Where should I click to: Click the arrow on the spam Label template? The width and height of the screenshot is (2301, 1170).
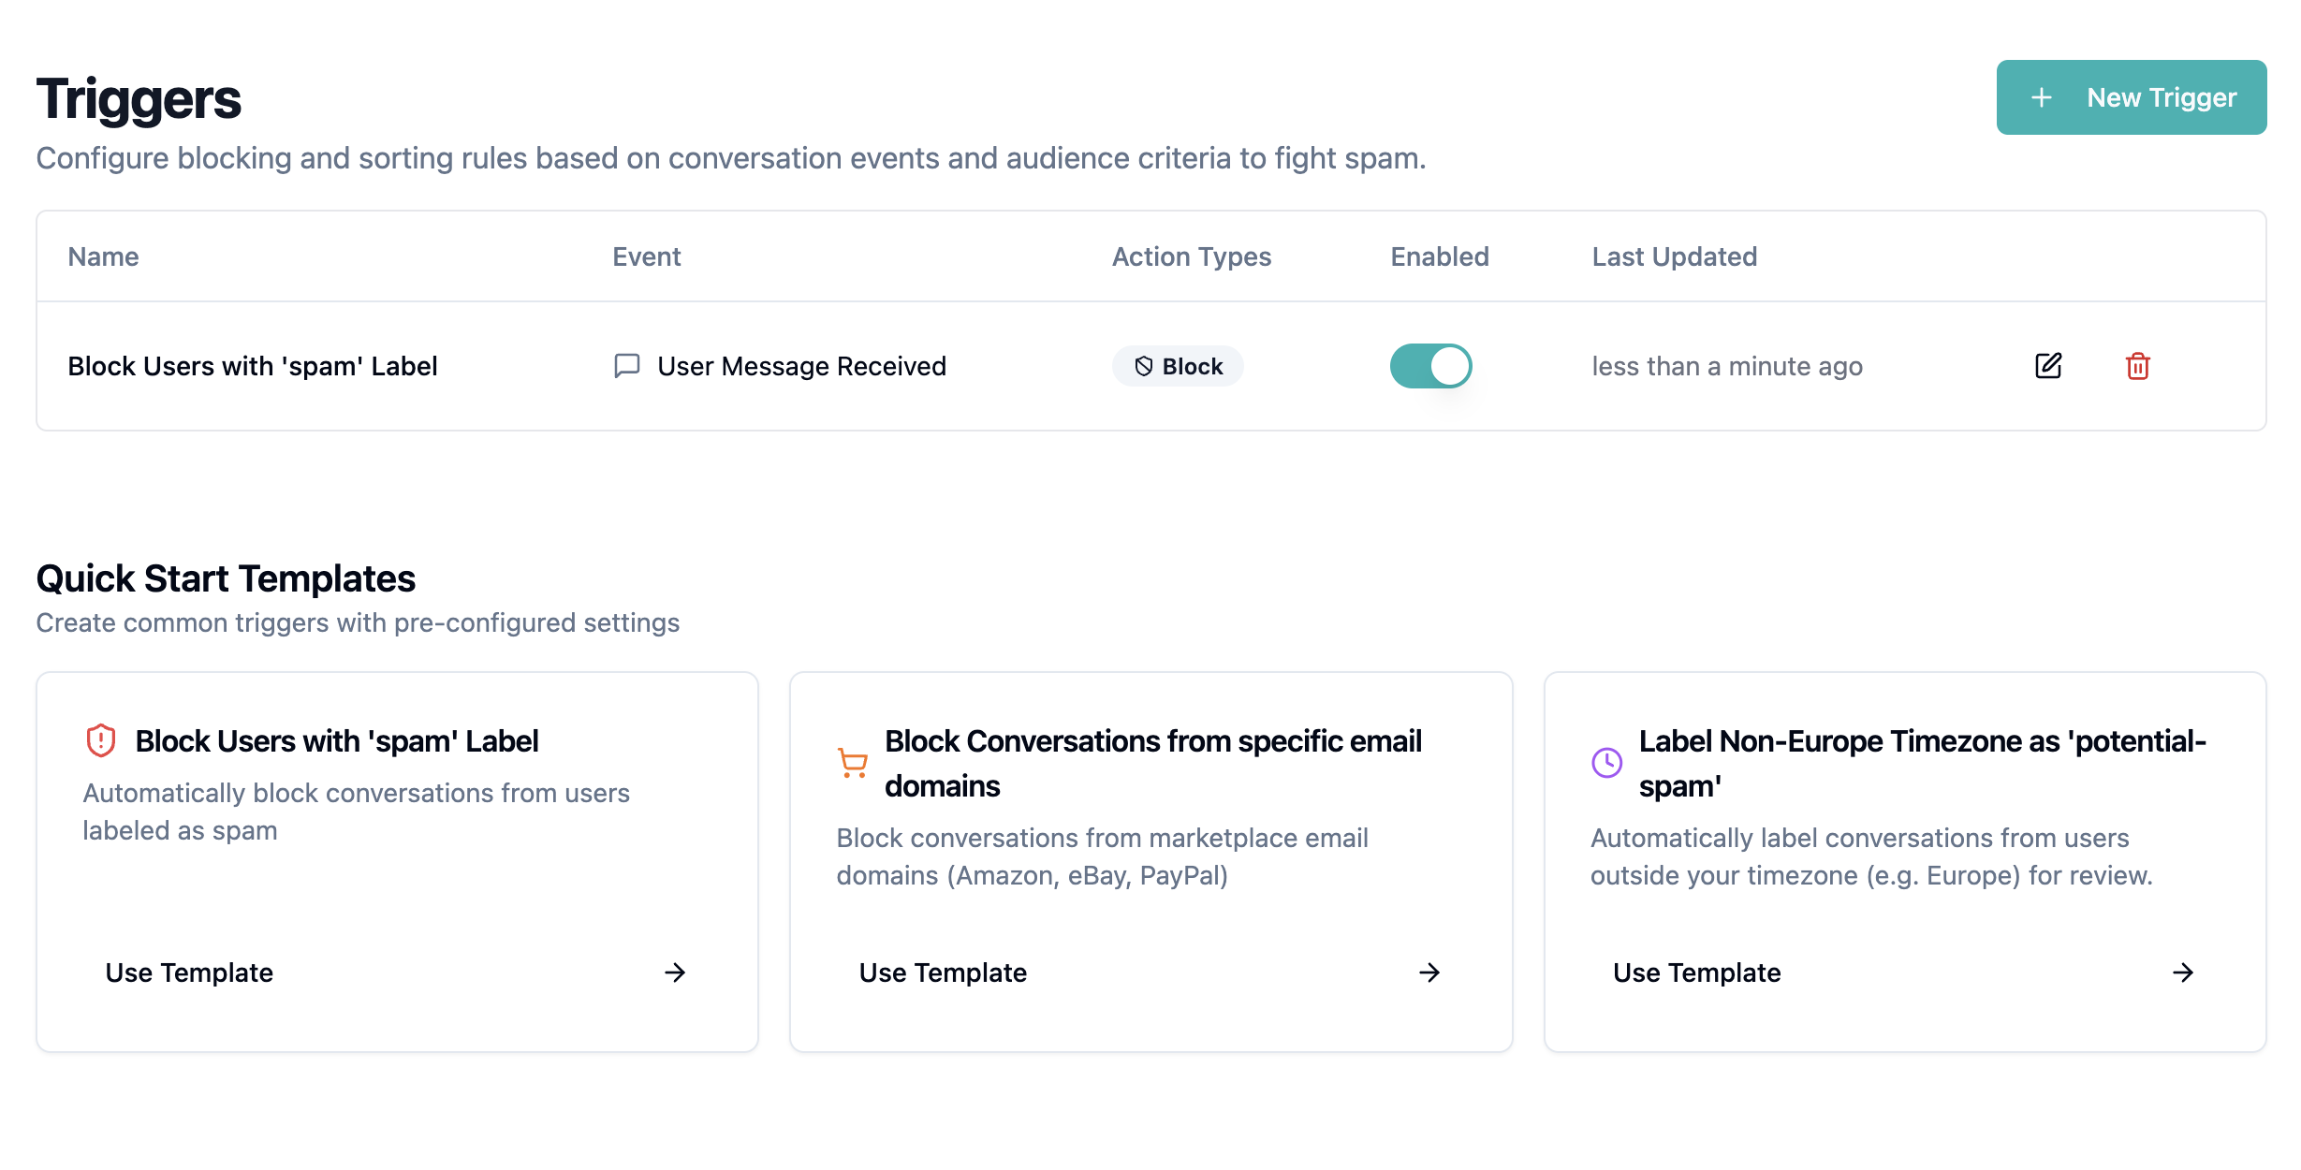coord(675,973)
